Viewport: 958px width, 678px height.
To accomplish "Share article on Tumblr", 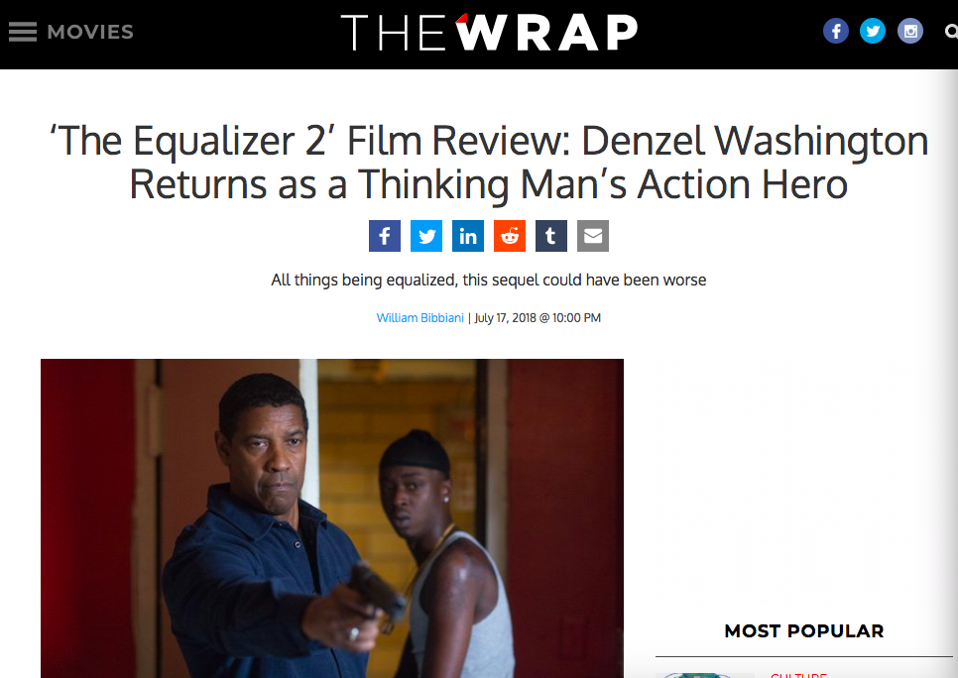I will coord(551,236).
